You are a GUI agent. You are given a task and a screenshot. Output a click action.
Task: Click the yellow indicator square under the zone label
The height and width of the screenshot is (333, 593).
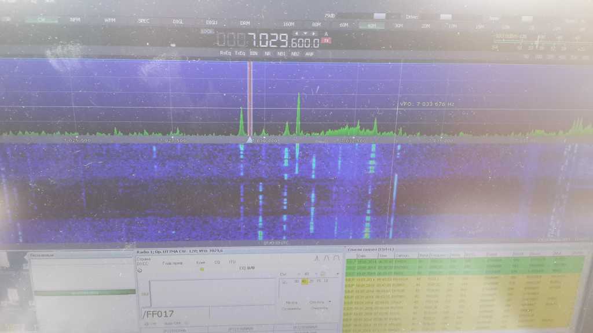(x=202, y=269)
